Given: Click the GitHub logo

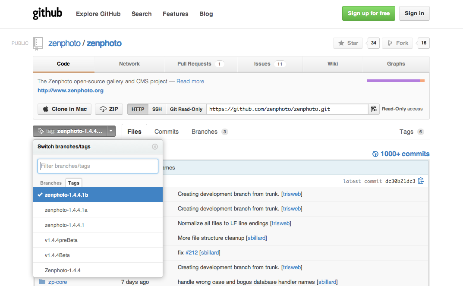Looking at the screenshot, I should [x=47, y=13].
